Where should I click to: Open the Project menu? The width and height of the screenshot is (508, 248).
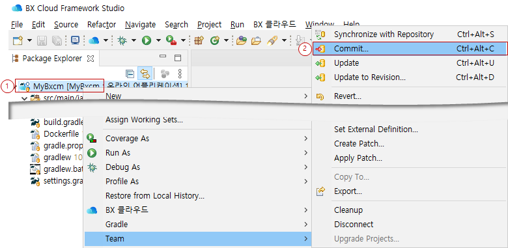click(x=209, y=25)
